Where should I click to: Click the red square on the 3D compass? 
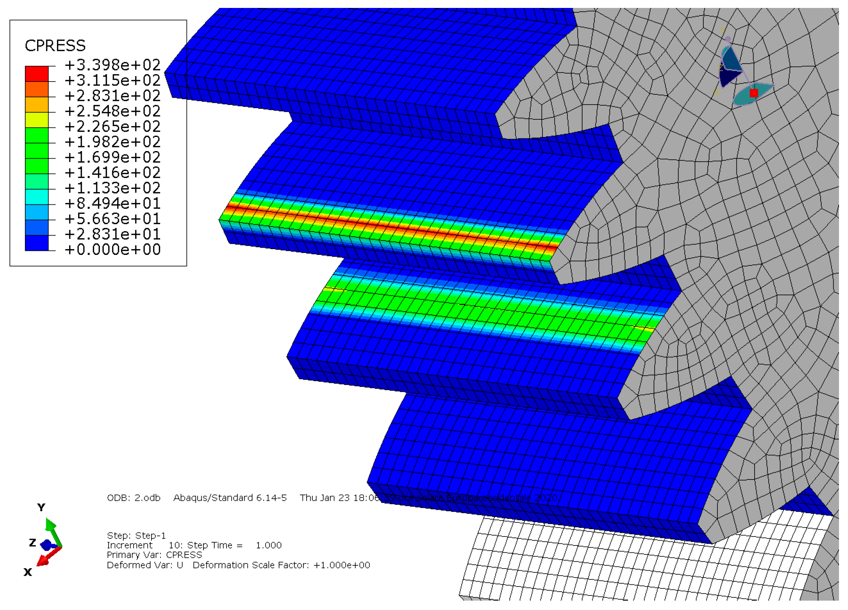pos(754,93)
